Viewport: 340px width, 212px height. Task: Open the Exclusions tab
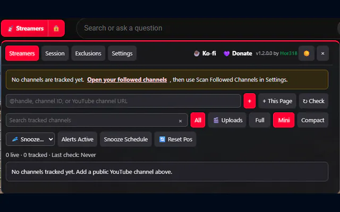[88, 54]
